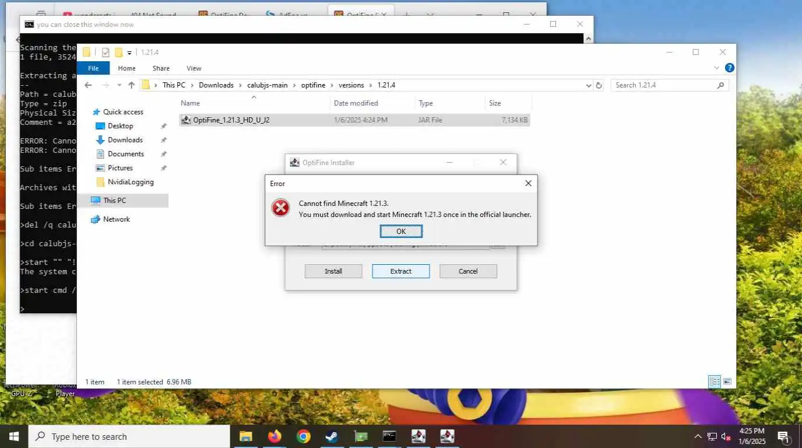Expand the Explorer ribbon chevron
The image size is (802, 448).
[717, 68]
